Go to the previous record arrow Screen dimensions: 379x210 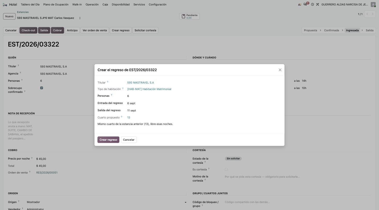(367, 14)
